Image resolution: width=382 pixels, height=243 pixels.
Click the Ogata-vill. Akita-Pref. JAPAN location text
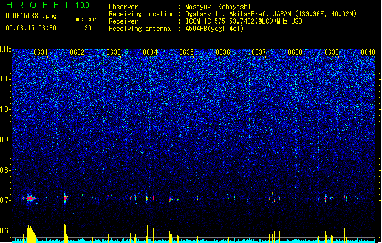click(x=271, y=14)
